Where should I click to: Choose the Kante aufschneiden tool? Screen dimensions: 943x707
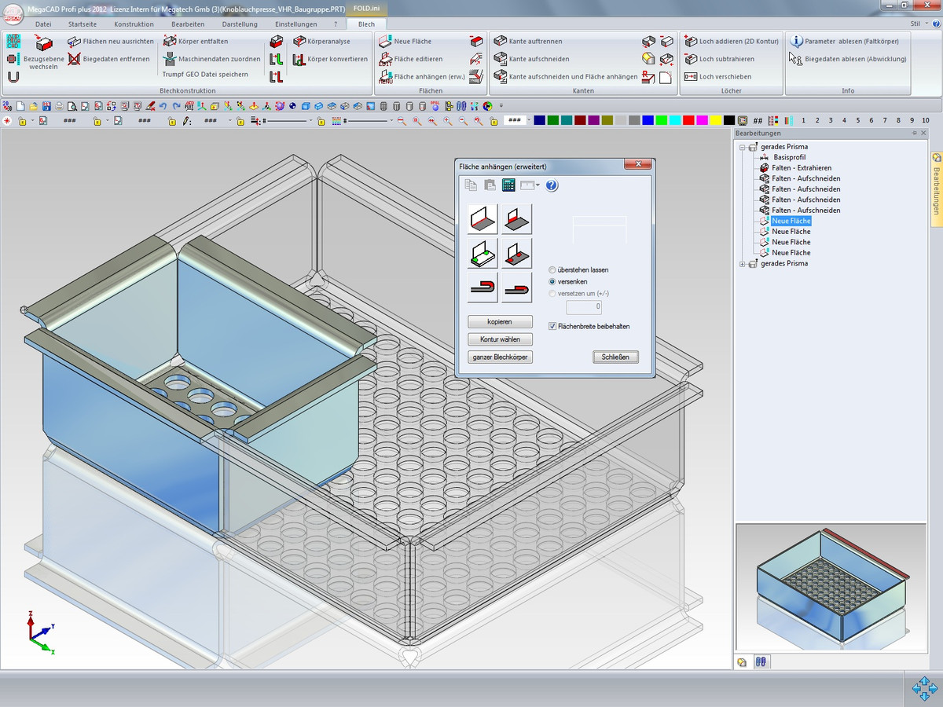(x=531, y=59)
